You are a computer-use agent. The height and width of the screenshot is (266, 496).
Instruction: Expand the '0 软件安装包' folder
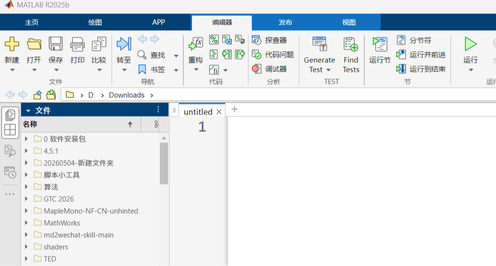point(27,139)
